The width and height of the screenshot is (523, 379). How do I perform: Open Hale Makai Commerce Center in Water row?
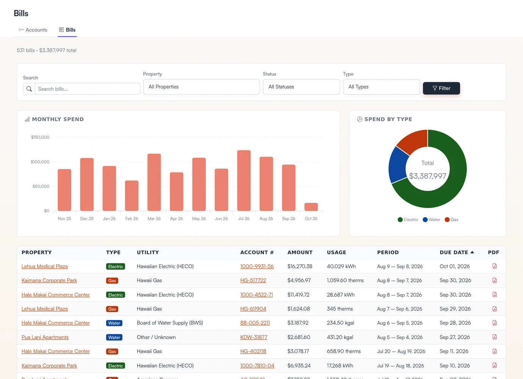click(56, 323)
